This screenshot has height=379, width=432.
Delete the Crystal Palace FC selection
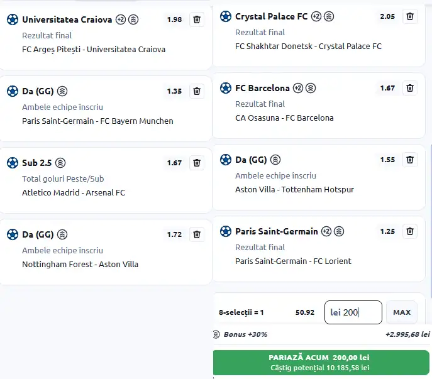point(410,16)
